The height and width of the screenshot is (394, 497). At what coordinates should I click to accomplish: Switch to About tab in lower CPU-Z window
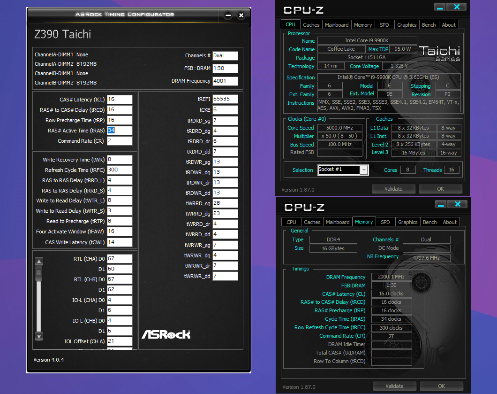pyautogui.click(x=450, y=222)
